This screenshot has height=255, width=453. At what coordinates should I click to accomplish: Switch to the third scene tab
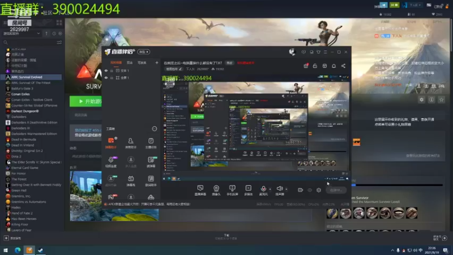[142, 63]
